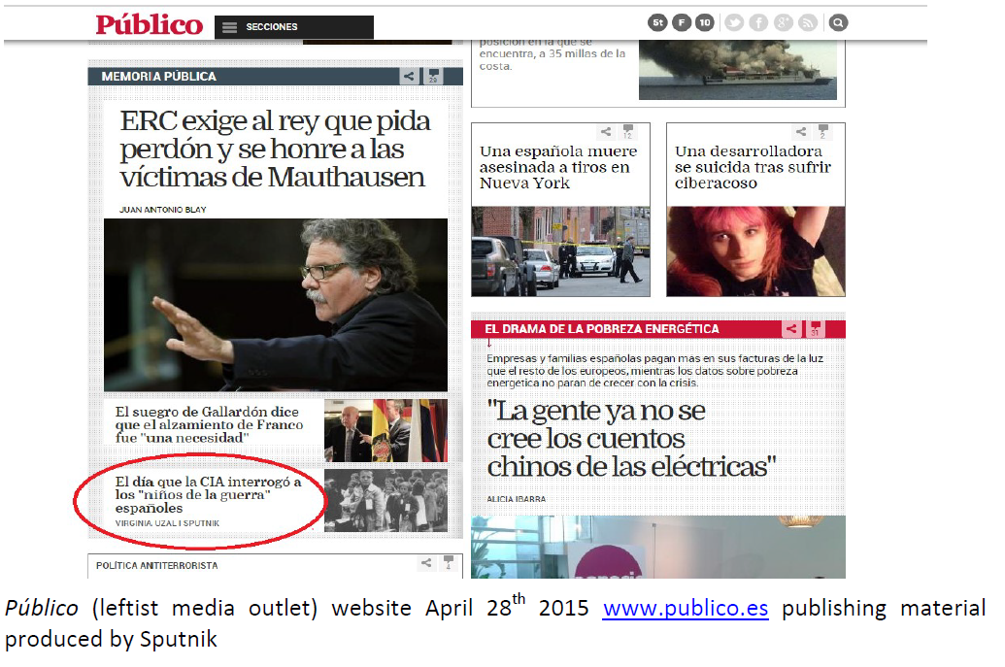Open the POLÍTICA ANTITERRORISTA section label
This screenshot has width=1005, height=667.
click(157, 566)
